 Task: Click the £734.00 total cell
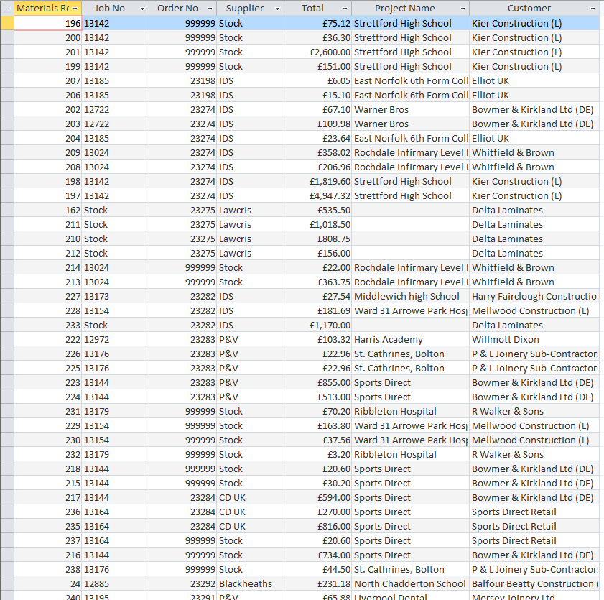[317, 555]
